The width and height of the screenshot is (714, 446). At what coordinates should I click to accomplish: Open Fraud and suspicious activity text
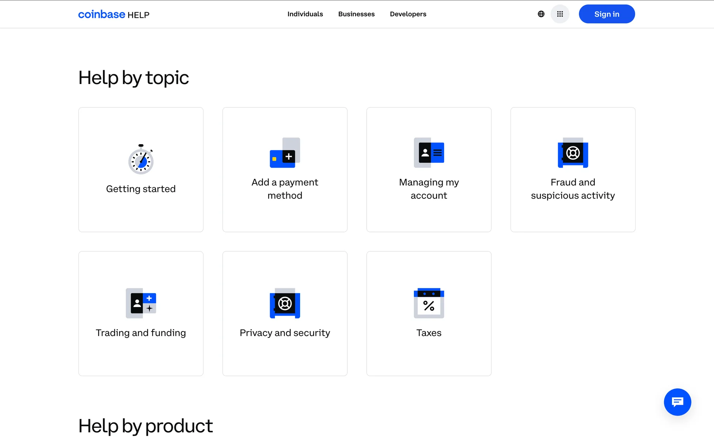click(x=573, y=189)
